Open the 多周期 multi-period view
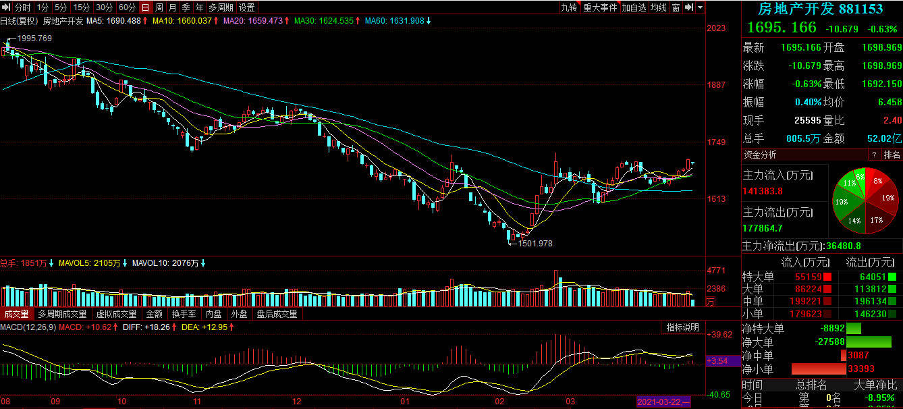This screenshot has width=903, height=409. click(x=221, y=7)
